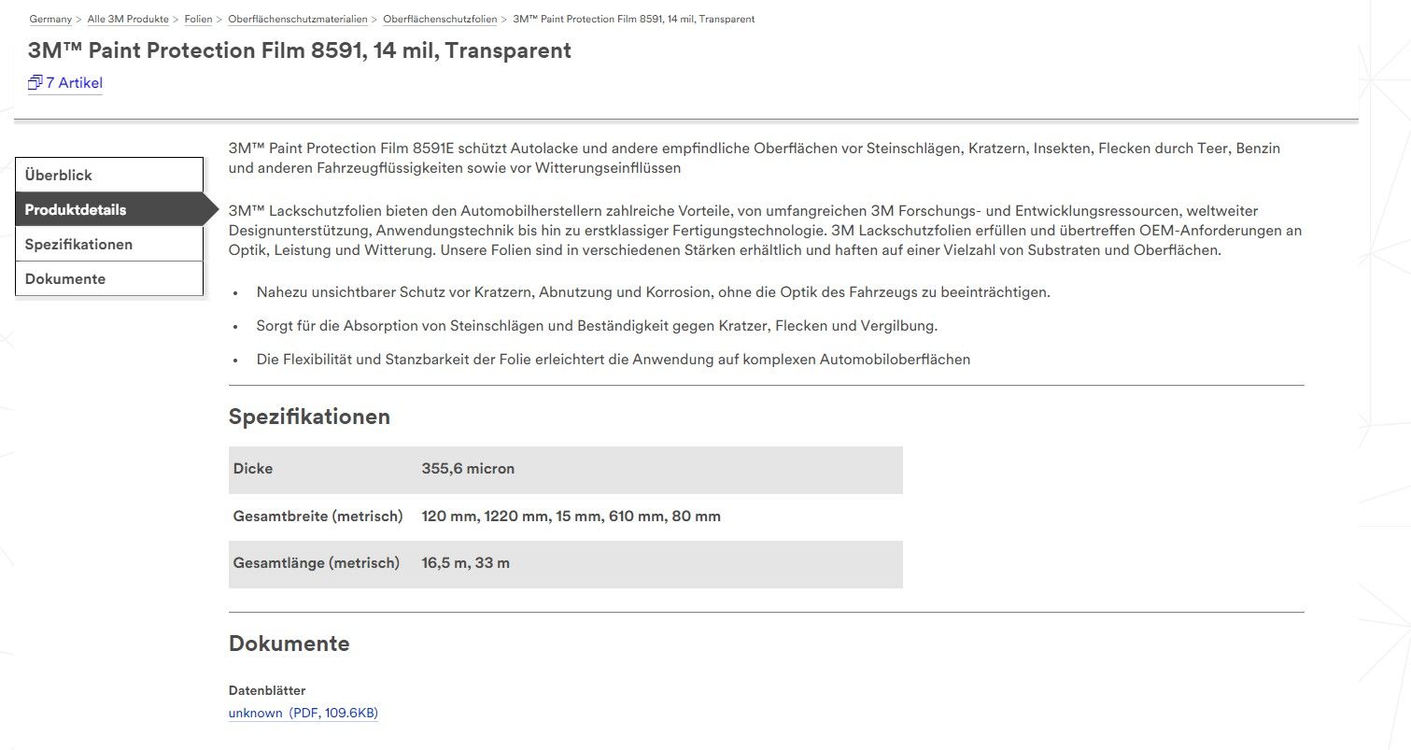
Task: Click the "16,5 m, 33 m" length value
Action: pyautogui.click(x=465, y=563)
